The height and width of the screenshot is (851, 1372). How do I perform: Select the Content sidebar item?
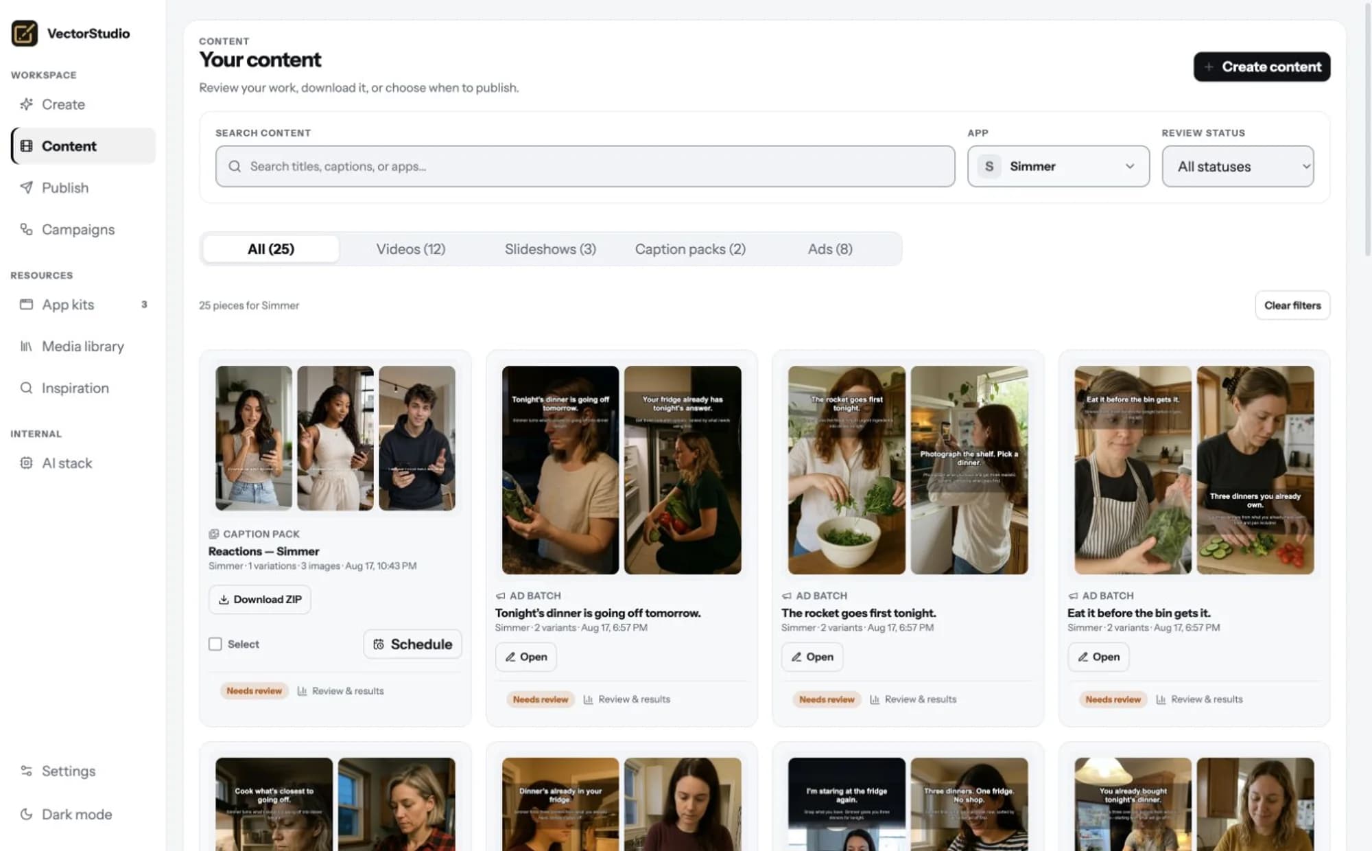[83, 145]
